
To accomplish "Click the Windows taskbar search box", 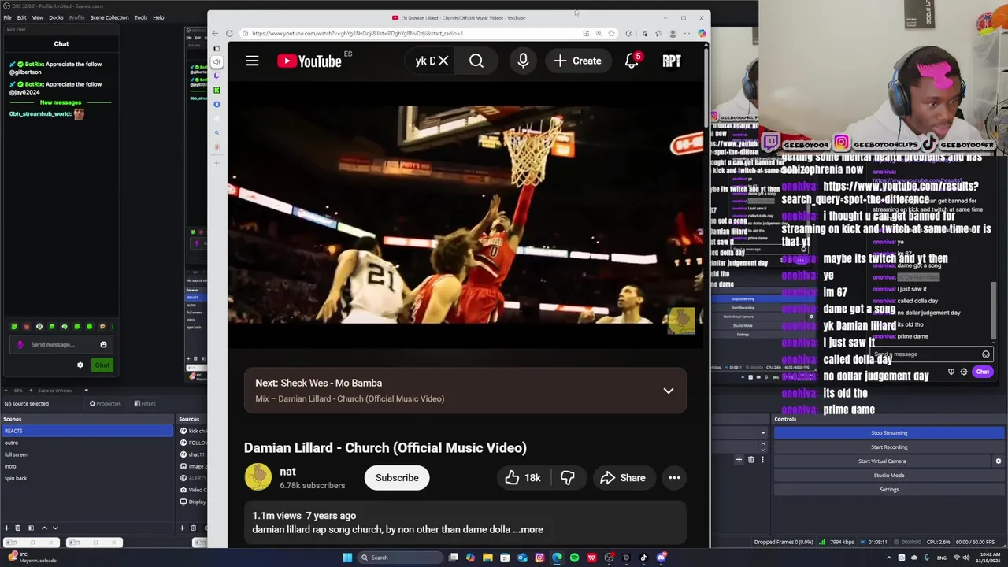I will pyautogui.click(x=400, y=558).
